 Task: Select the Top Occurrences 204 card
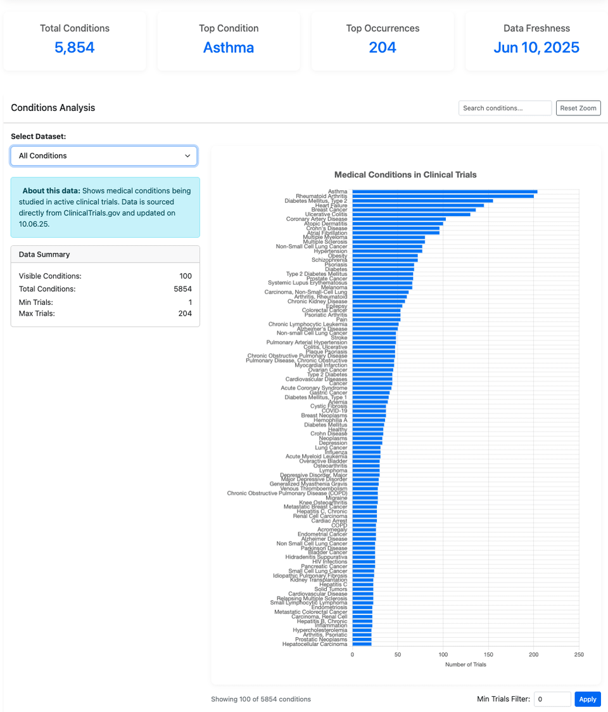[383, 41]
